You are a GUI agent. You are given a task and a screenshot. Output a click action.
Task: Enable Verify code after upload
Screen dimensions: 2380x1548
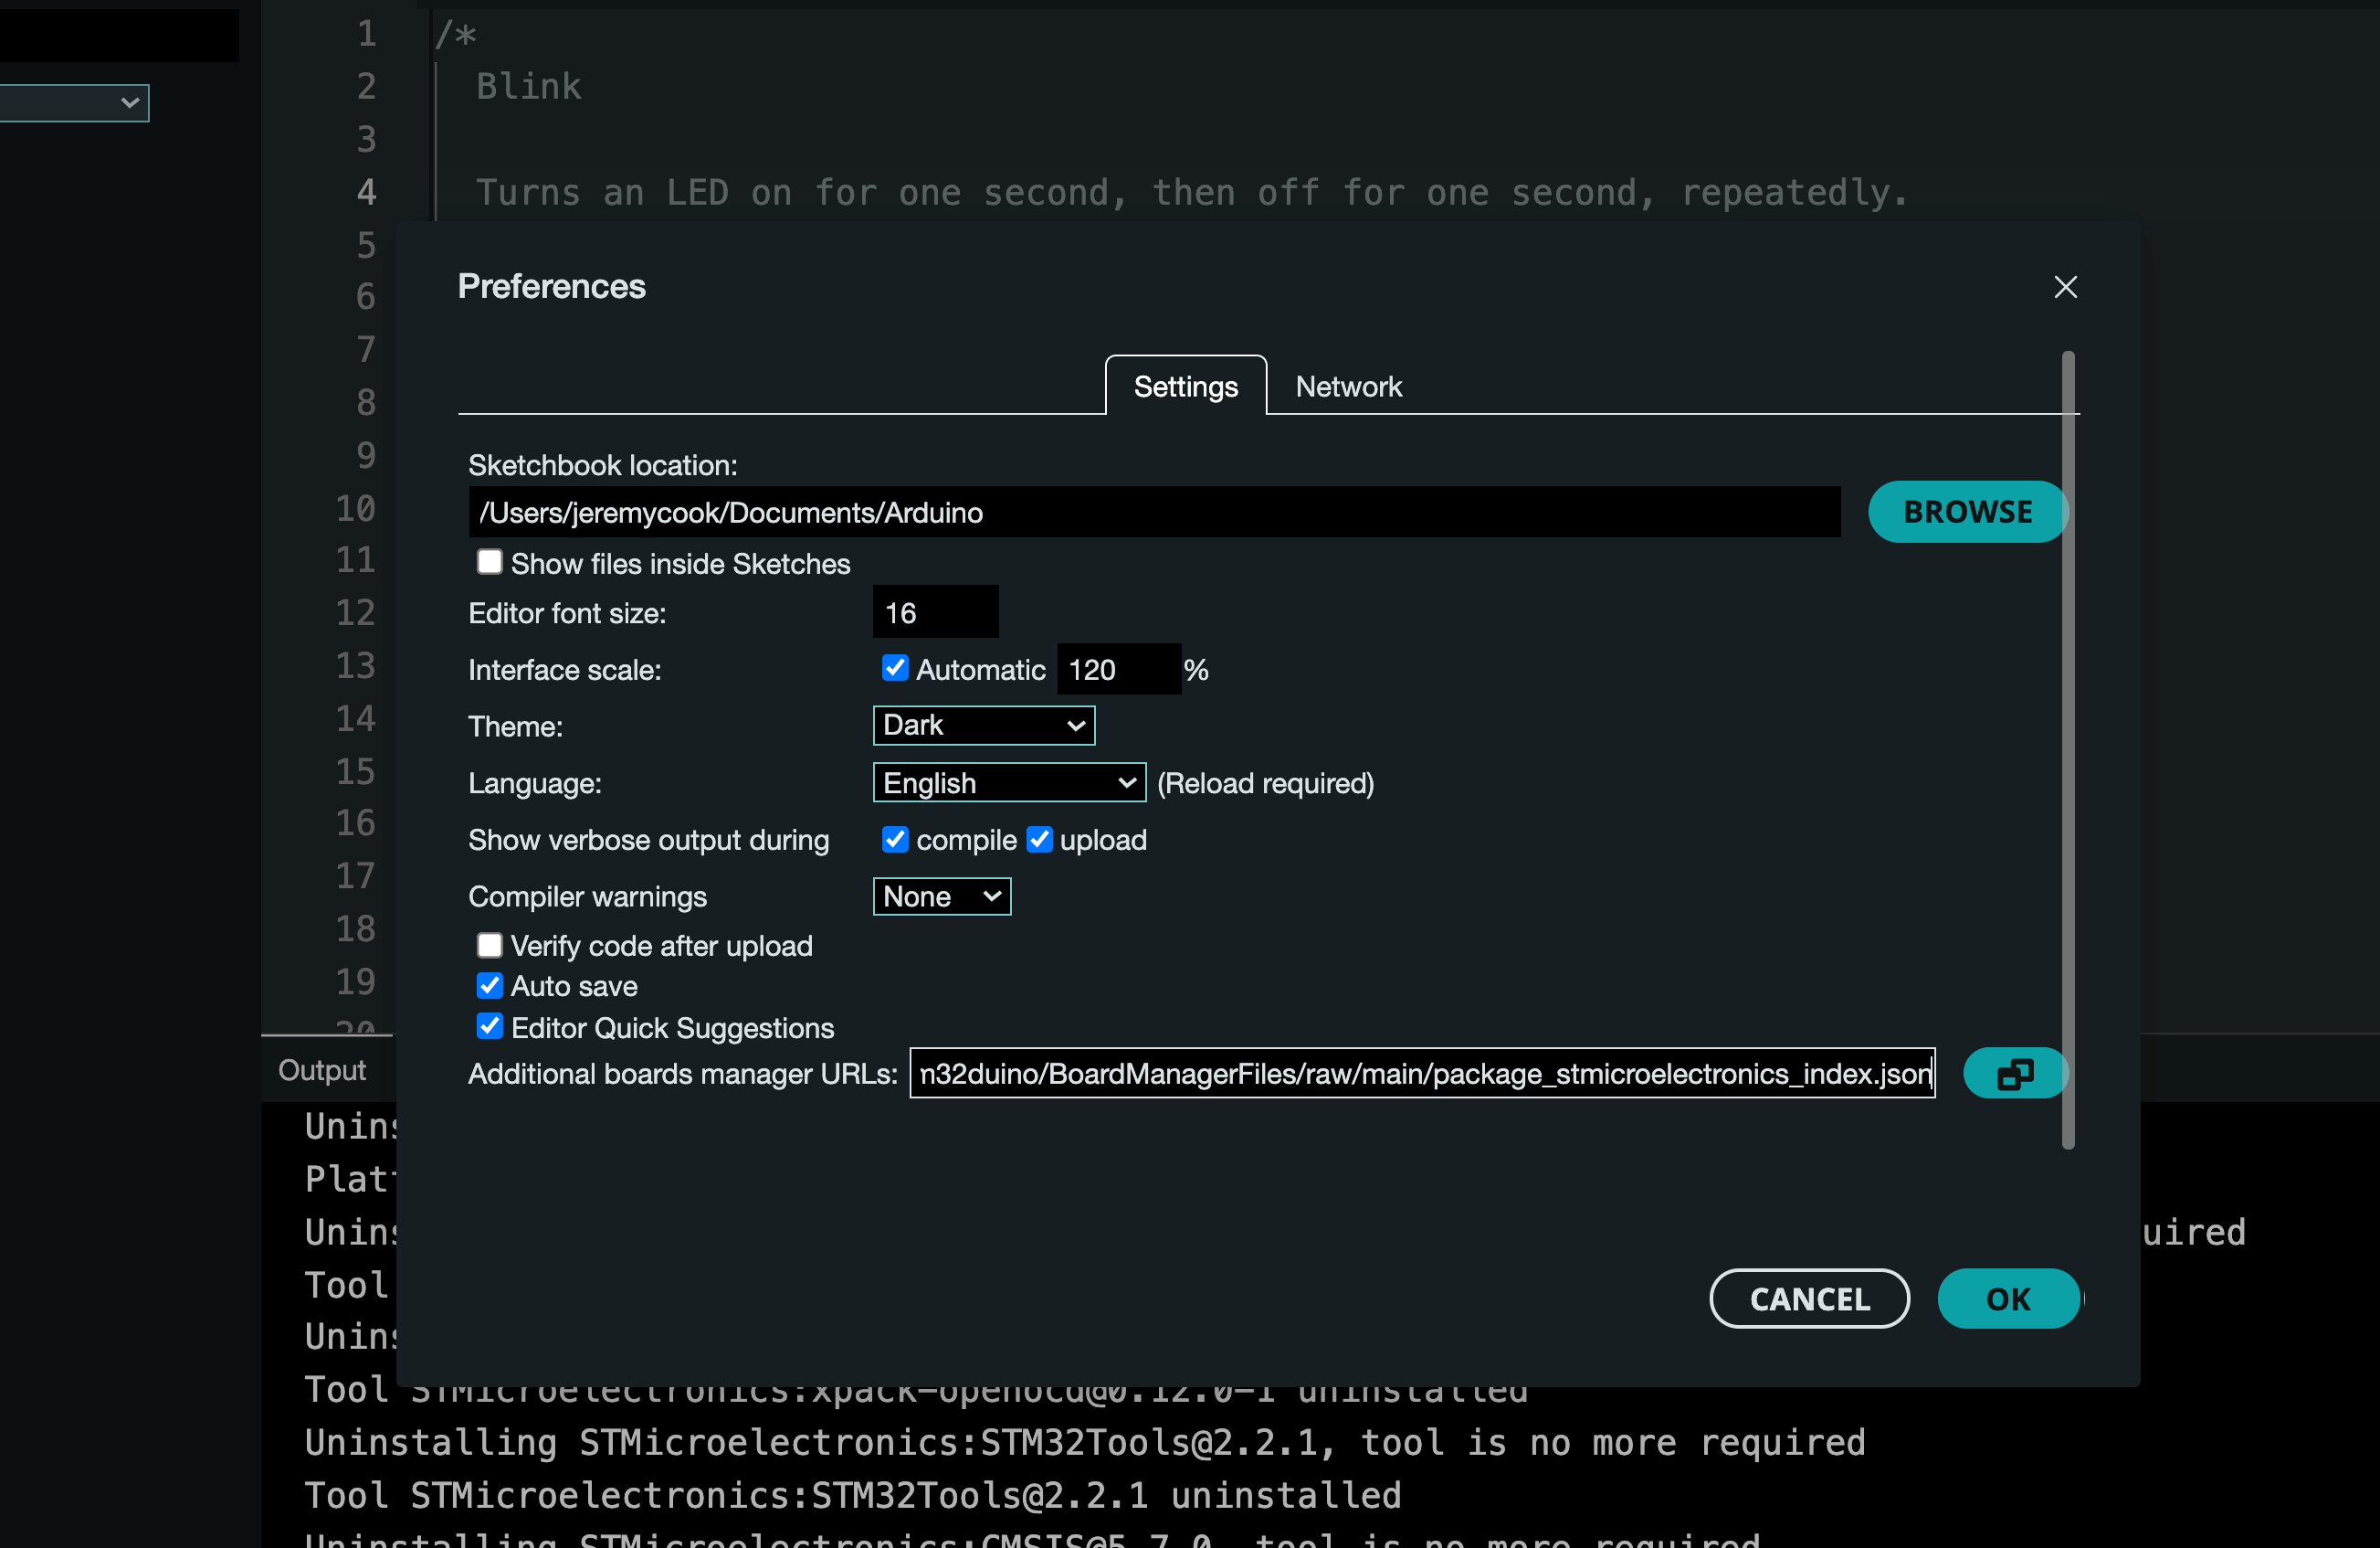pyautogui.click(x=489, y=946)
